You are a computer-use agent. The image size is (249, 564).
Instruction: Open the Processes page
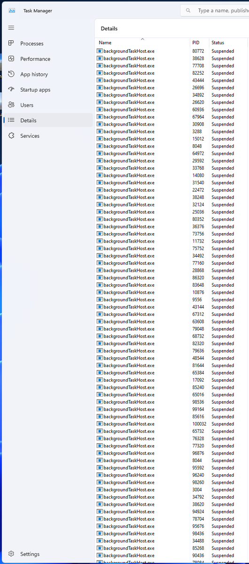coord(48,43)
